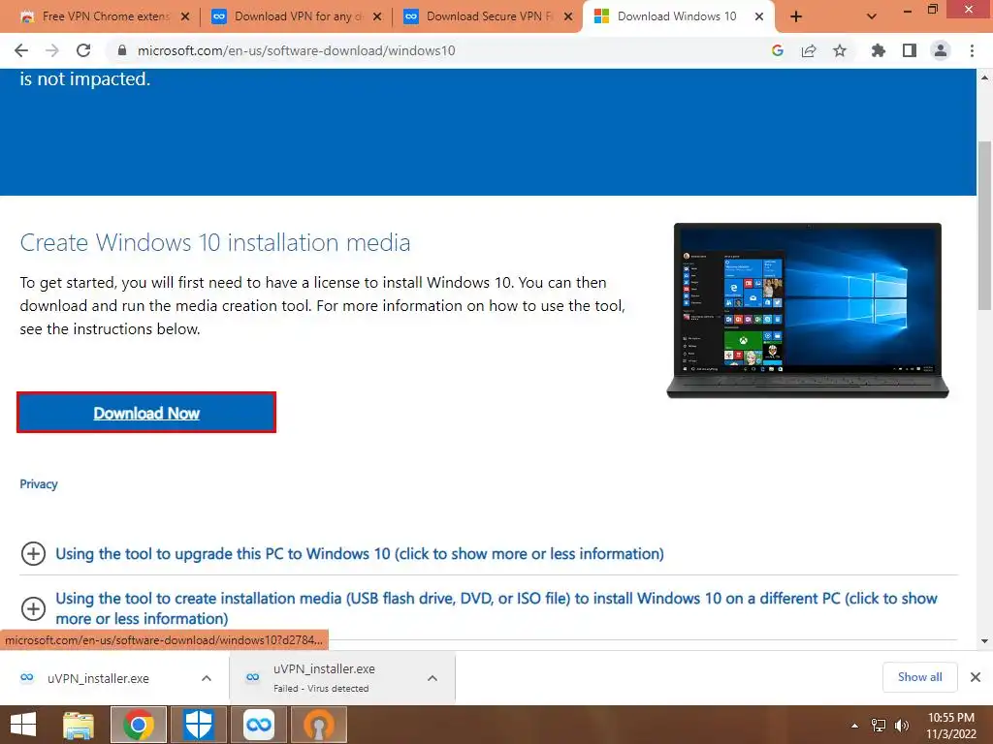Open network status tray icon
This screenshot has width=993, height=744.
[879, 726]
